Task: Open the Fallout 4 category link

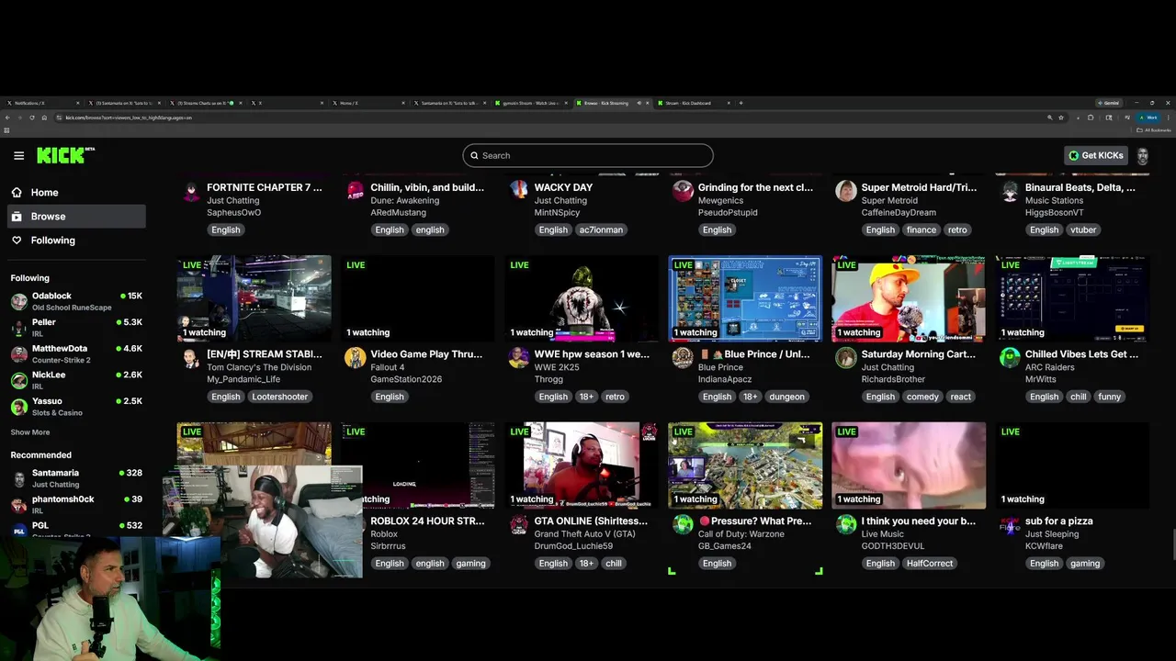Action: click(x=390, y=367)
